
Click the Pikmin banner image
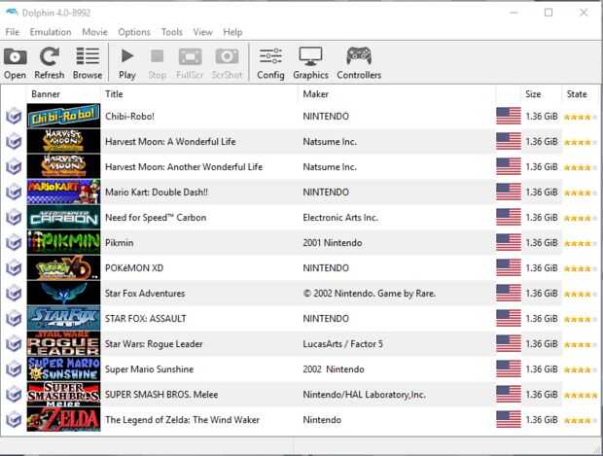point(64,242)
